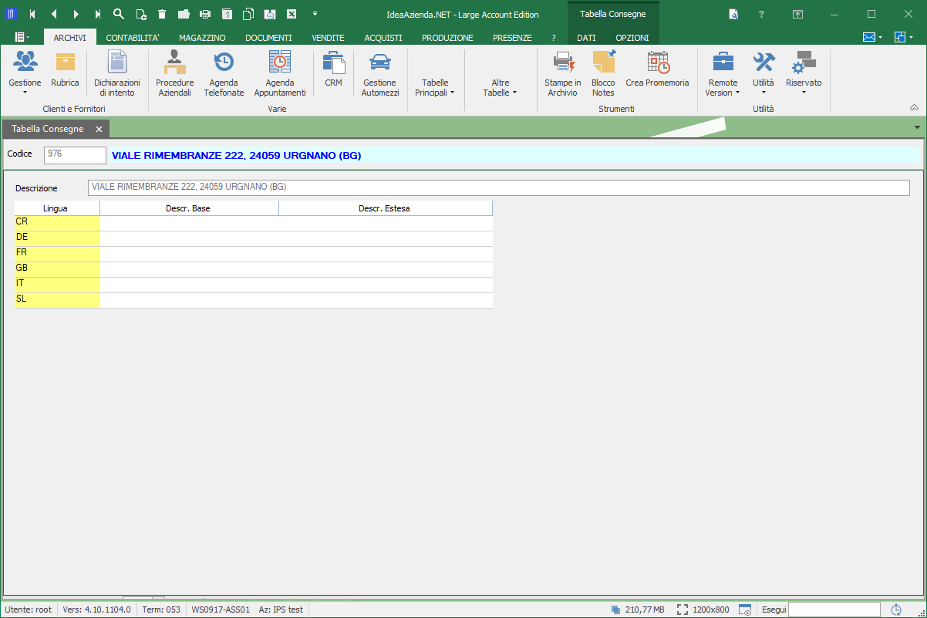Viewport: 927px width, 618px height.
Task: Expand Altre Tabelle dropdown
Action: click(500, 86)
